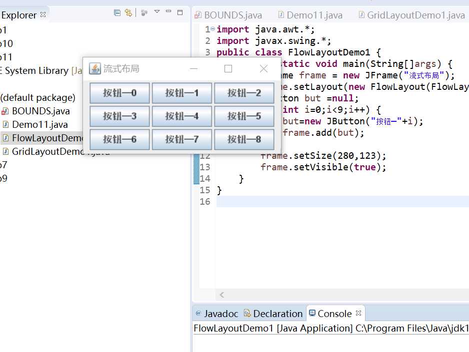This screenshot has height=352, width=469.
Task: Click the FlowLayoutDemo1 class name in code
Action: click(329, 52)
